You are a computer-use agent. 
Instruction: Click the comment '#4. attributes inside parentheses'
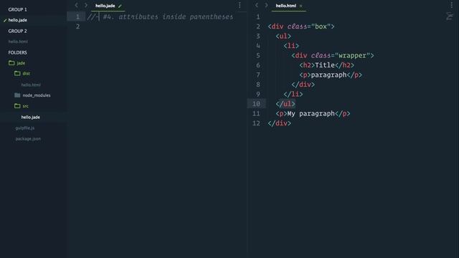pyautogui.click(x=168, y=16)
